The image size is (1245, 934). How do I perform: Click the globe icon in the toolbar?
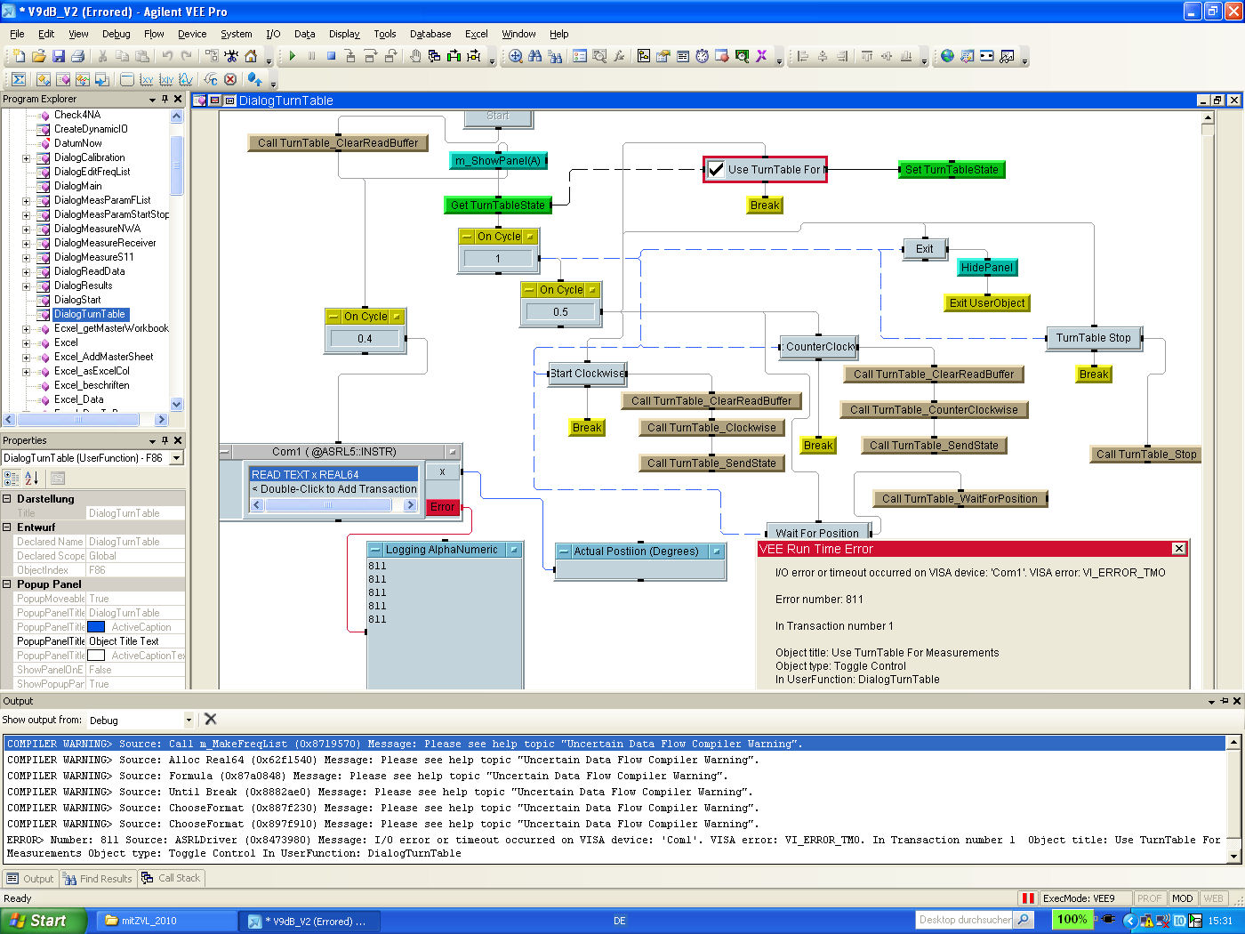[947, 56]
